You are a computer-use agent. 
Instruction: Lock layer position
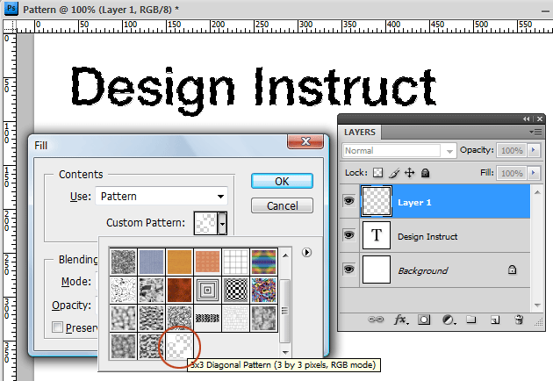(409, 173)
